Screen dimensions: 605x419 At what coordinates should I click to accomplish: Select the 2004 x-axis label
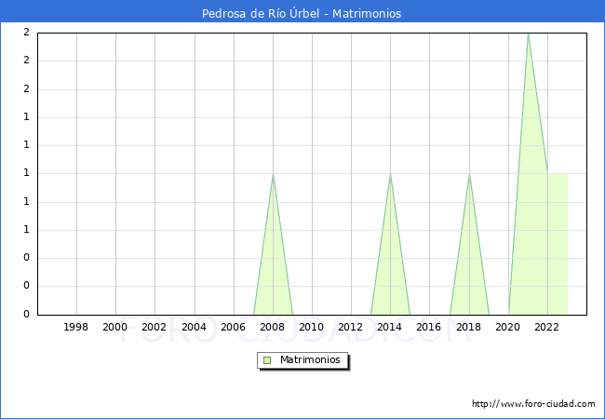tap(195, 327)
